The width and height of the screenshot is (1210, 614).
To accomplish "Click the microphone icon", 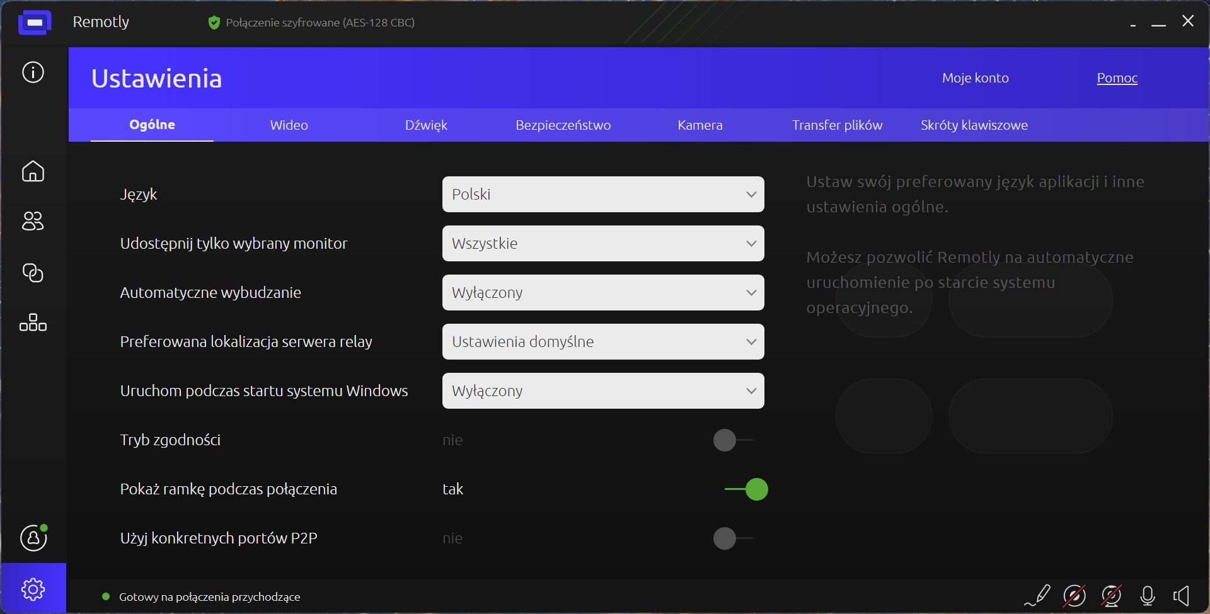I will [x=1148, y=595].
